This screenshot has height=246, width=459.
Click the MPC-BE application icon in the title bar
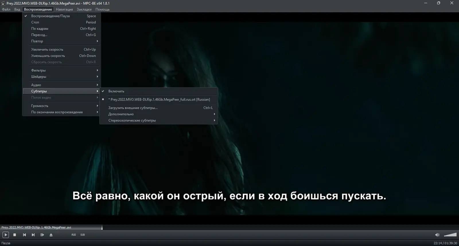pyautogui.click(x=3, y=3)
